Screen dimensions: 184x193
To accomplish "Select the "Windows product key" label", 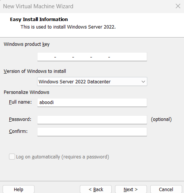I will 27,44.
